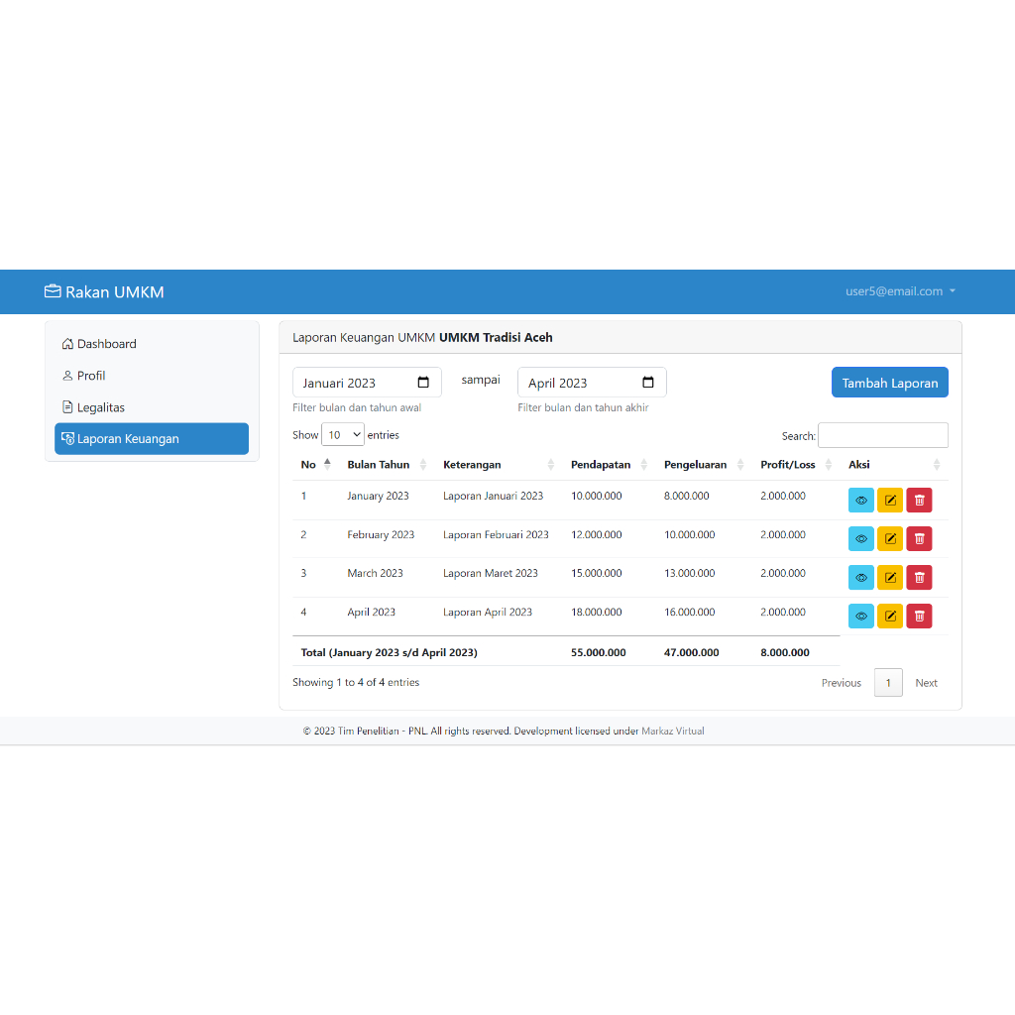Select the person icon beside Profil
This screenshot has height=1015, width=1015.
[67, 375]
